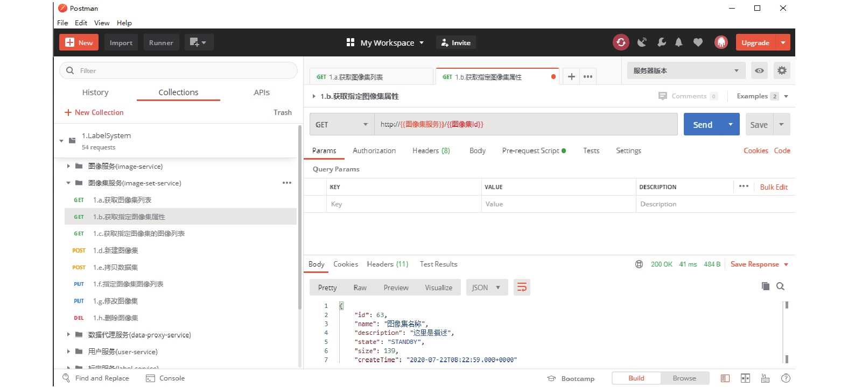Image resolution: width=848 pixels, height=388 pixels.
Task: Select the POST 1.d.新建图像集 request
Action: click(x=180, y=250)
